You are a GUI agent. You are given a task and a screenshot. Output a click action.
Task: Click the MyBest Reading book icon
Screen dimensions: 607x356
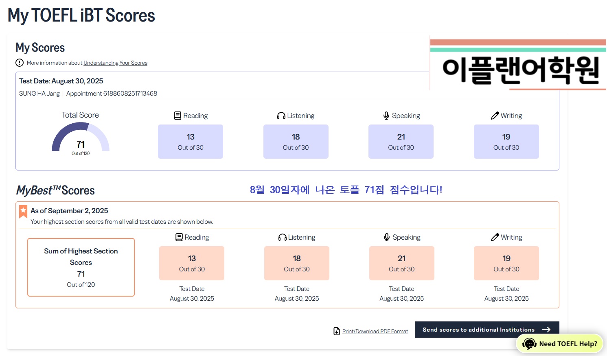pos(179,237)
